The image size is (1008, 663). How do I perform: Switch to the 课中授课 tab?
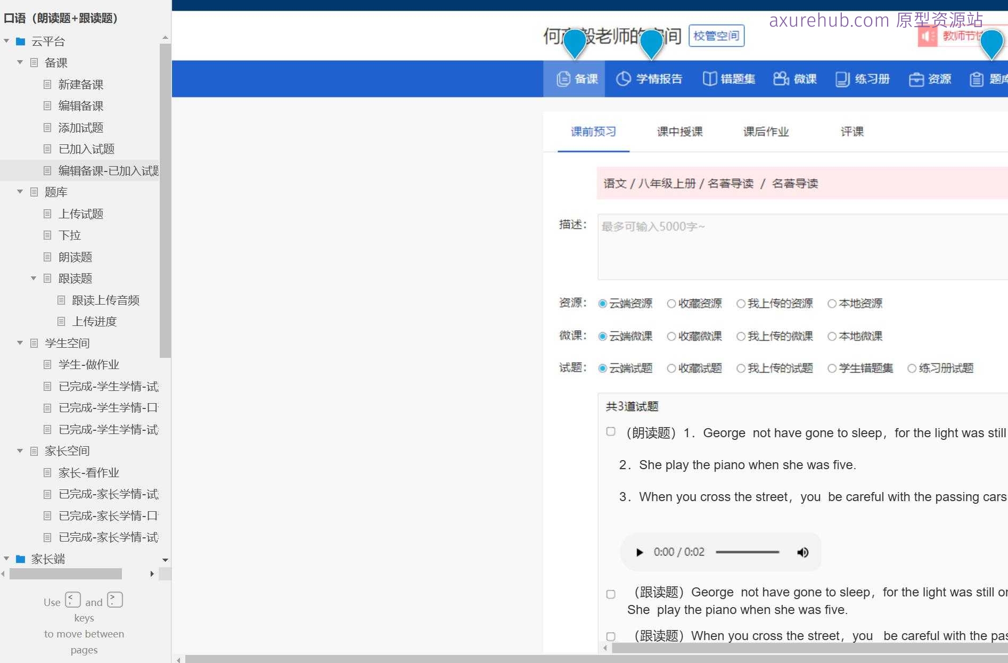pyautogui.click(x=679, y=132)
